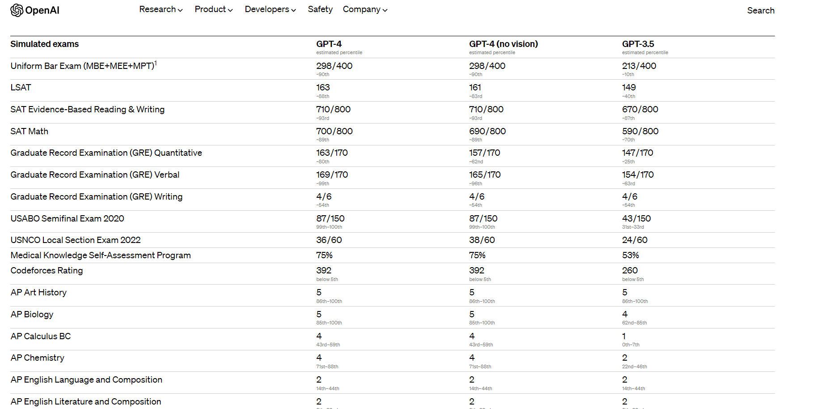
Task: Select the GPT-4 (no vision) LSAT score 161
Action: pyautogui.click(x=475, y=87)
